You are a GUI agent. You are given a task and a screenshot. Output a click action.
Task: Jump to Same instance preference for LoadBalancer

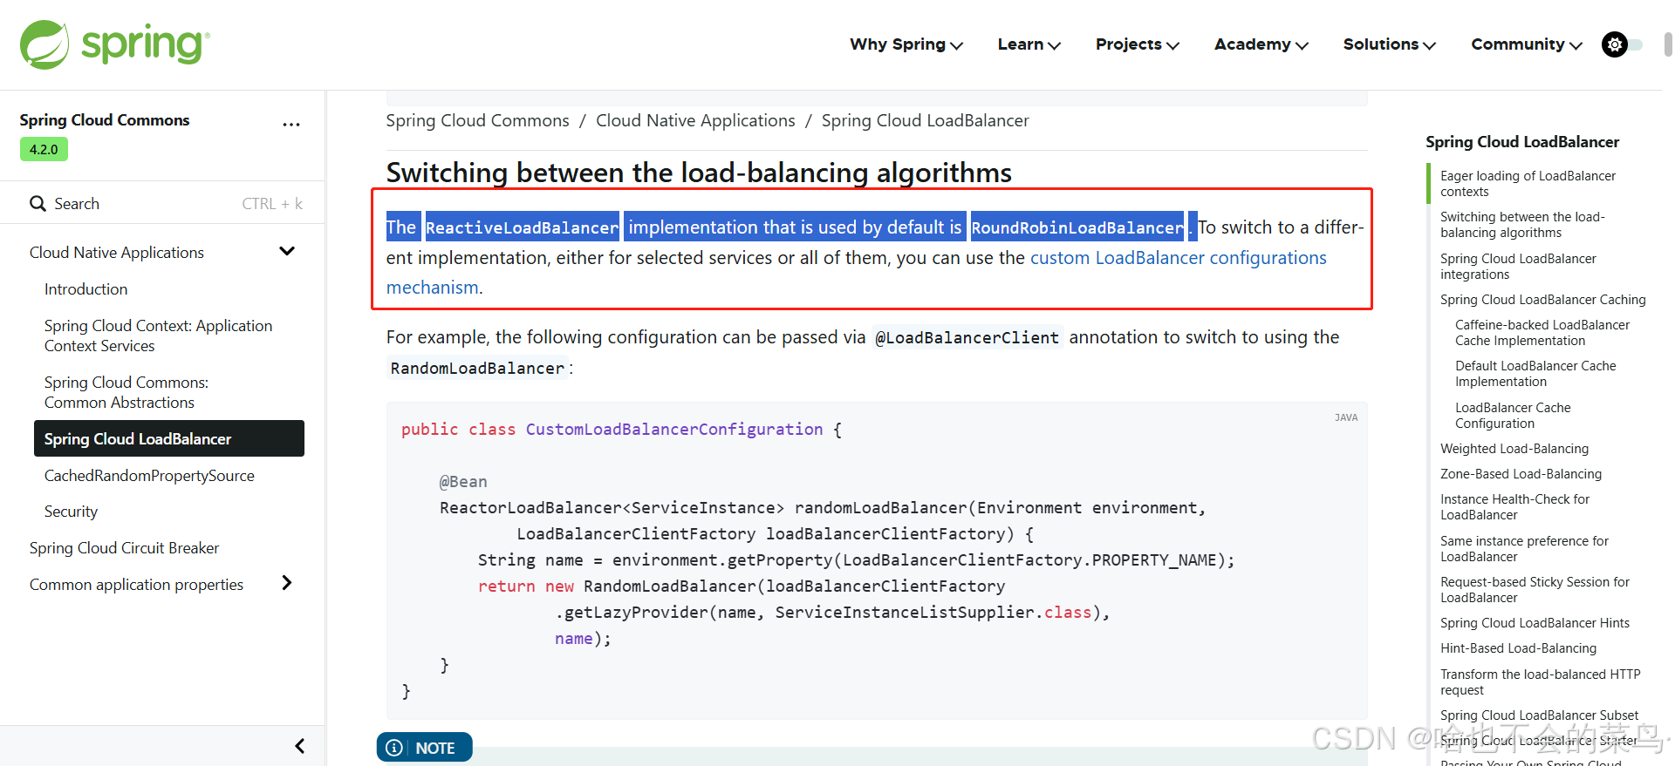tap(1524, 549)
